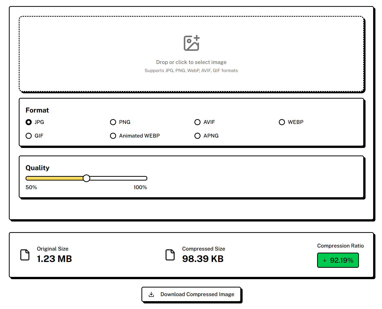Click the download arrow icon

tap(151, 294)
